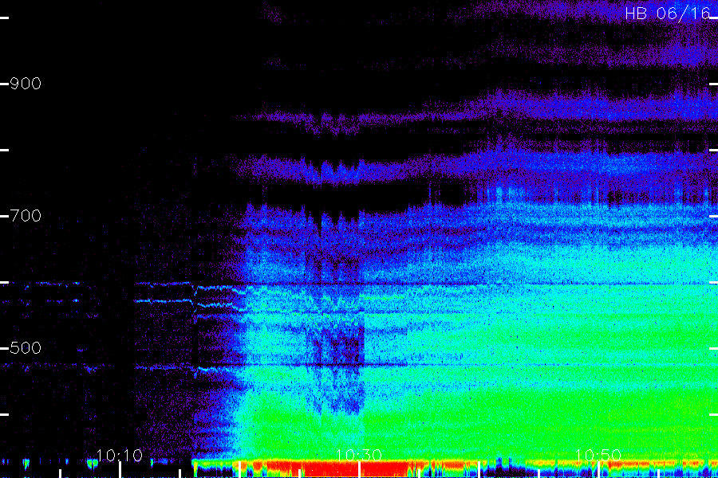This screenshot has height=478, width=718.
Task: Click the 700 axis label
Action: tap(26, 215)
